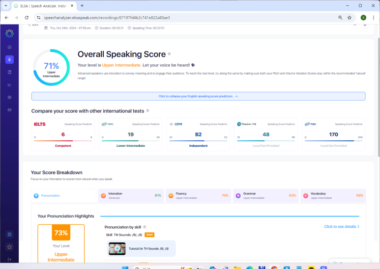Click the orange 'Upper Intermediate.' level text
380x269 pixels.
[121, 65]
